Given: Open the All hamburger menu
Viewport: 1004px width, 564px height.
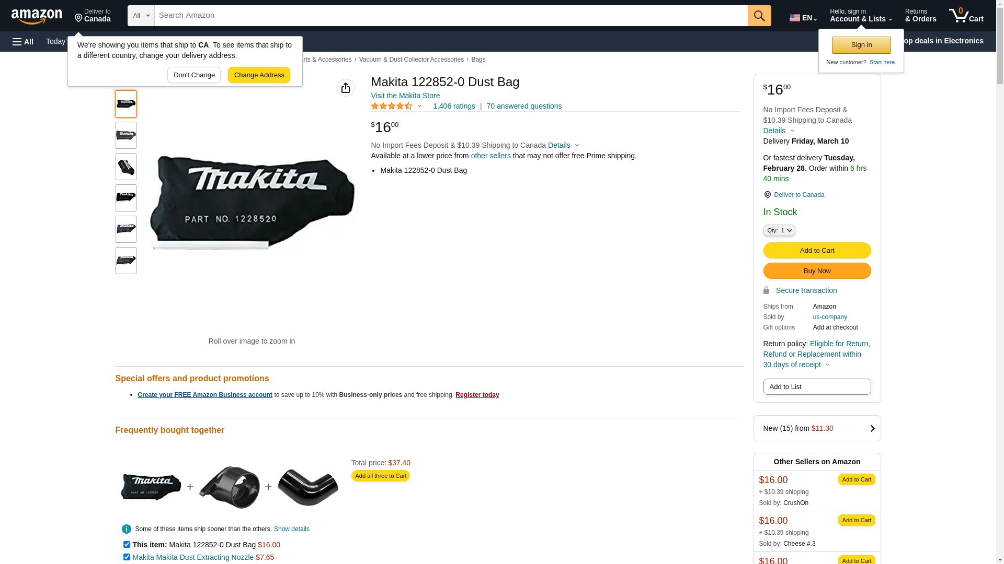Looking at the screenshot, I should (x=23, y=41).
